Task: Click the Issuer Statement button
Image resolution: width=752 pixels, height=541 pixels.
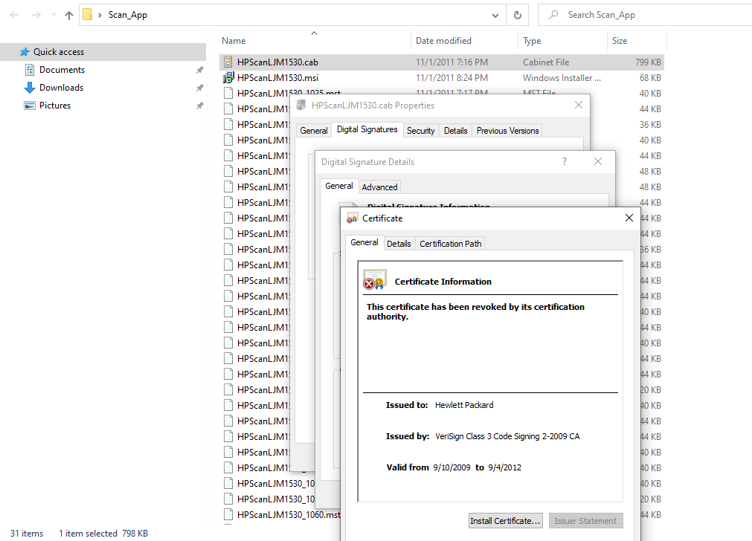Action: click(585, 521)
